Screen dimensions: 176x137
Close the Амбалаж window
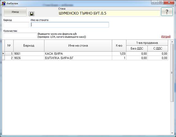(x=169, y=2)
